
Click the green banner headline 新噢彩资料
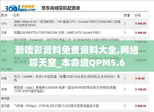tap(77, 56)
